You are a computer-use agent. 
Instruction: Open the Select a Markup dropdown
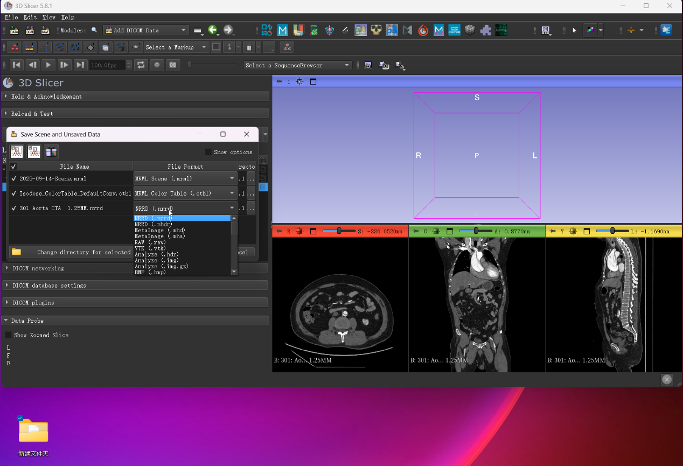(176, 47)
